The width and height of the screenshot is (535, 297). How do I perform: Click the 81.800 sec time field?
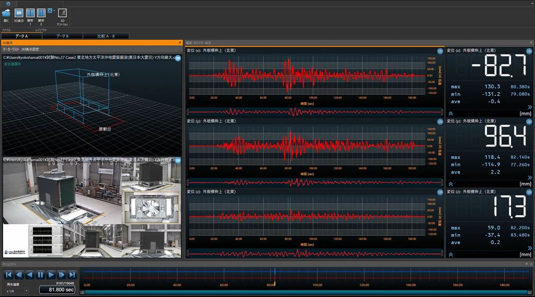coord(57,290)
